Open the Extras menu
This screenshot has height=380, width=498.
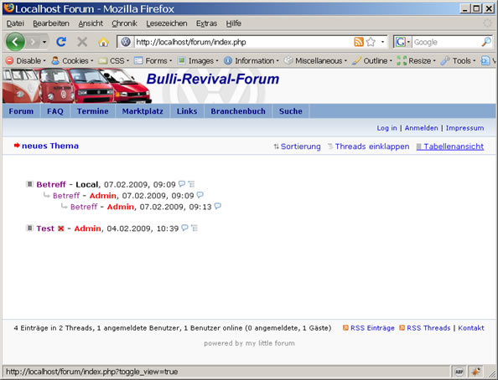206,23
